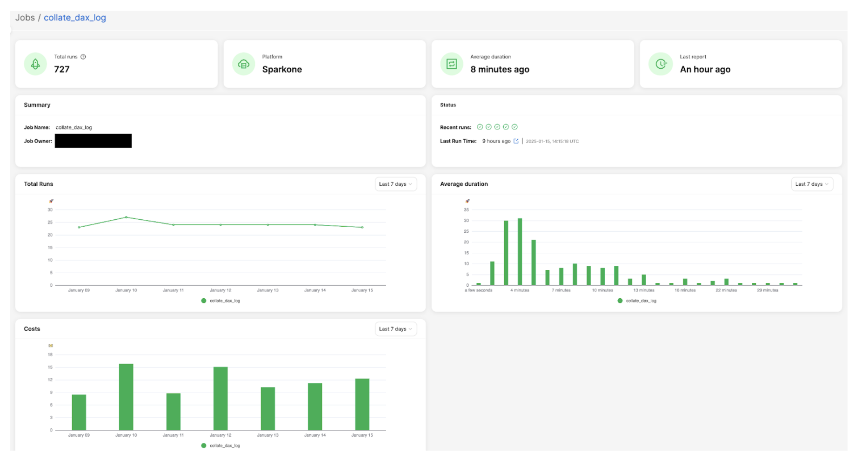
Task: Click the Average duration refresh icon
Action: click(451, 64)
